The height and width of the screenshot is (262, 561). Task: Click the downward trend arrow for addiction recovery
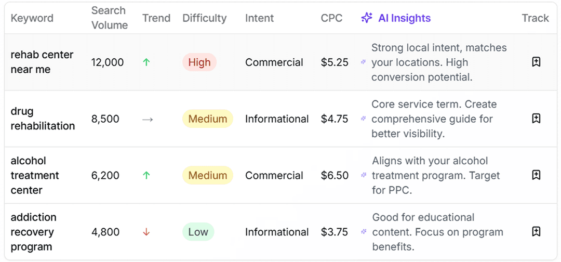tap(146, 232)
